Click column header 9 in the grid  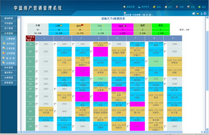pos(173,38)
